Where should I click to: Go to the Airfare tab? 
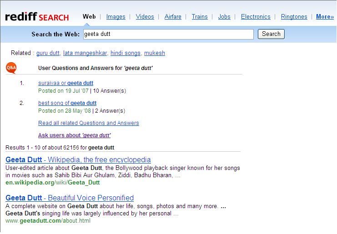tap(173, 16)
